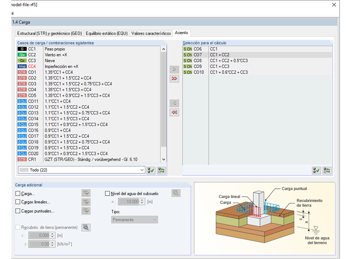Screen dimensions: 351x259
Task: Increase the groundwater level a value
Action: click(x=142, y=200)
